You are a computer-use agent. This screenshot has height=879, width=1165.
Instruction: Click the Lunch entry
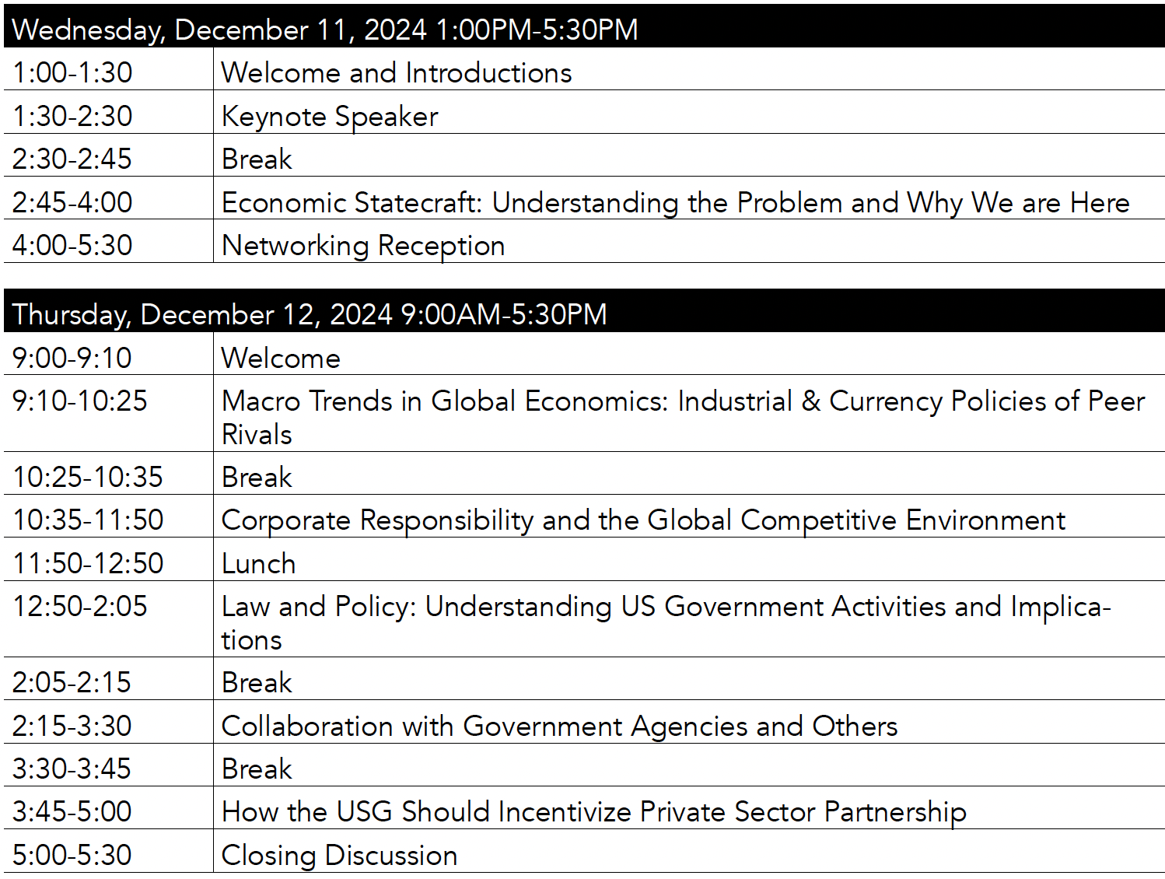point(259,563)
